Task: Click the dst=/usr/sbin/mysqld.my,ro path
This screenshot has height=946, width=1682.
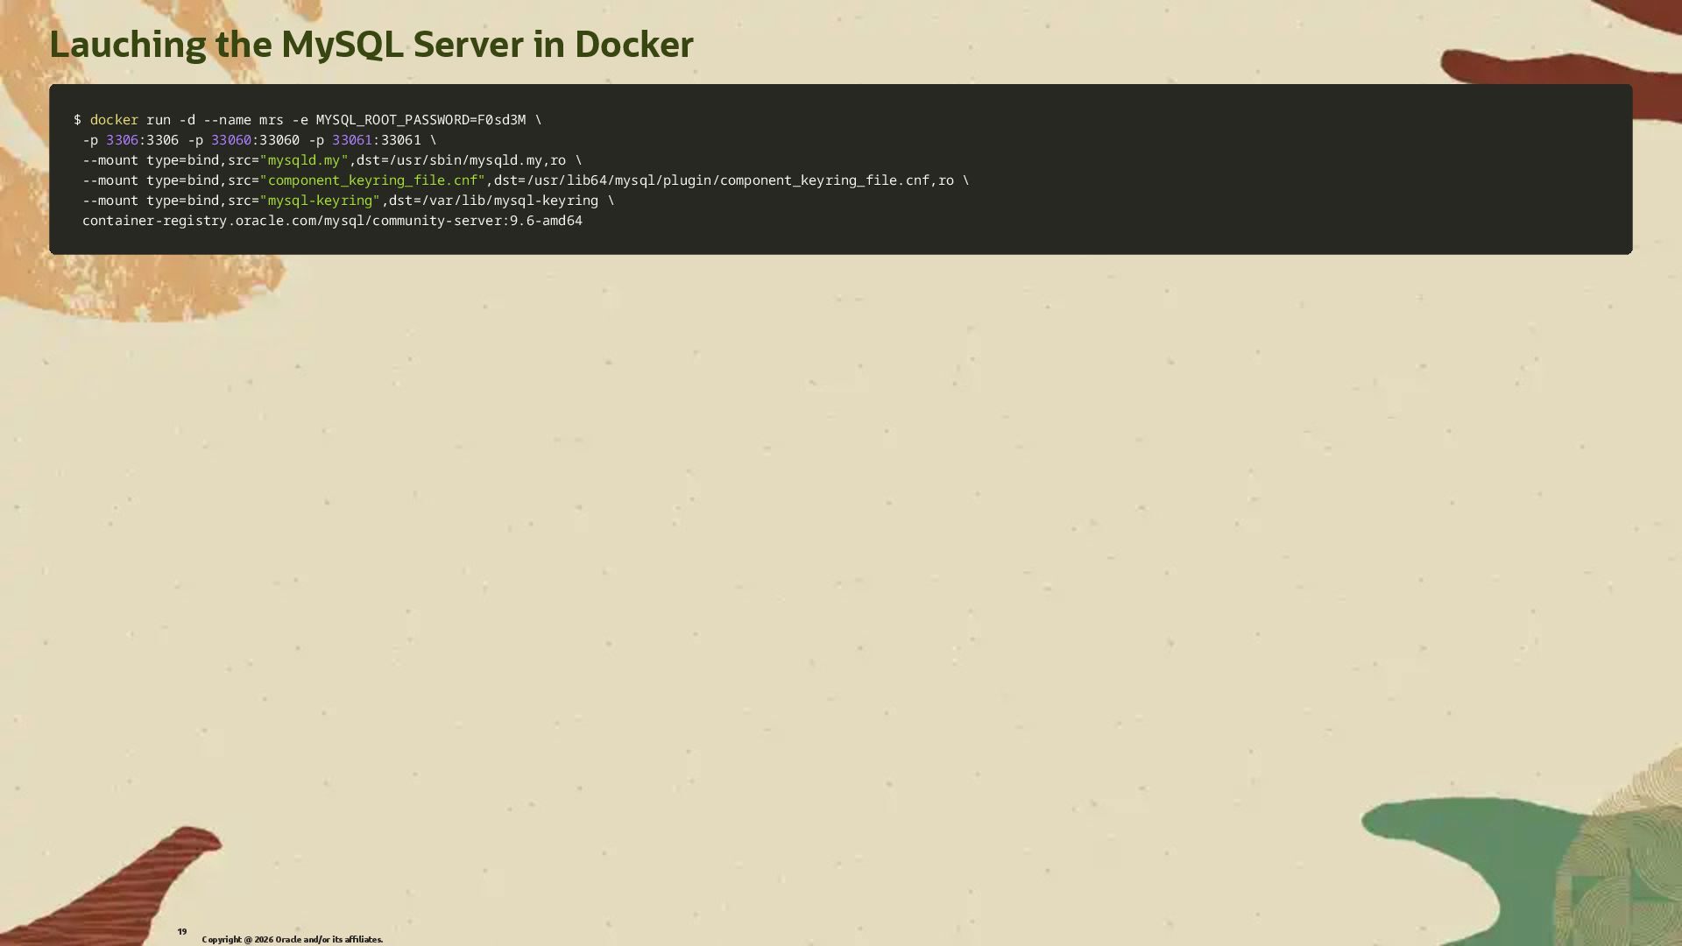Action: 461,160
